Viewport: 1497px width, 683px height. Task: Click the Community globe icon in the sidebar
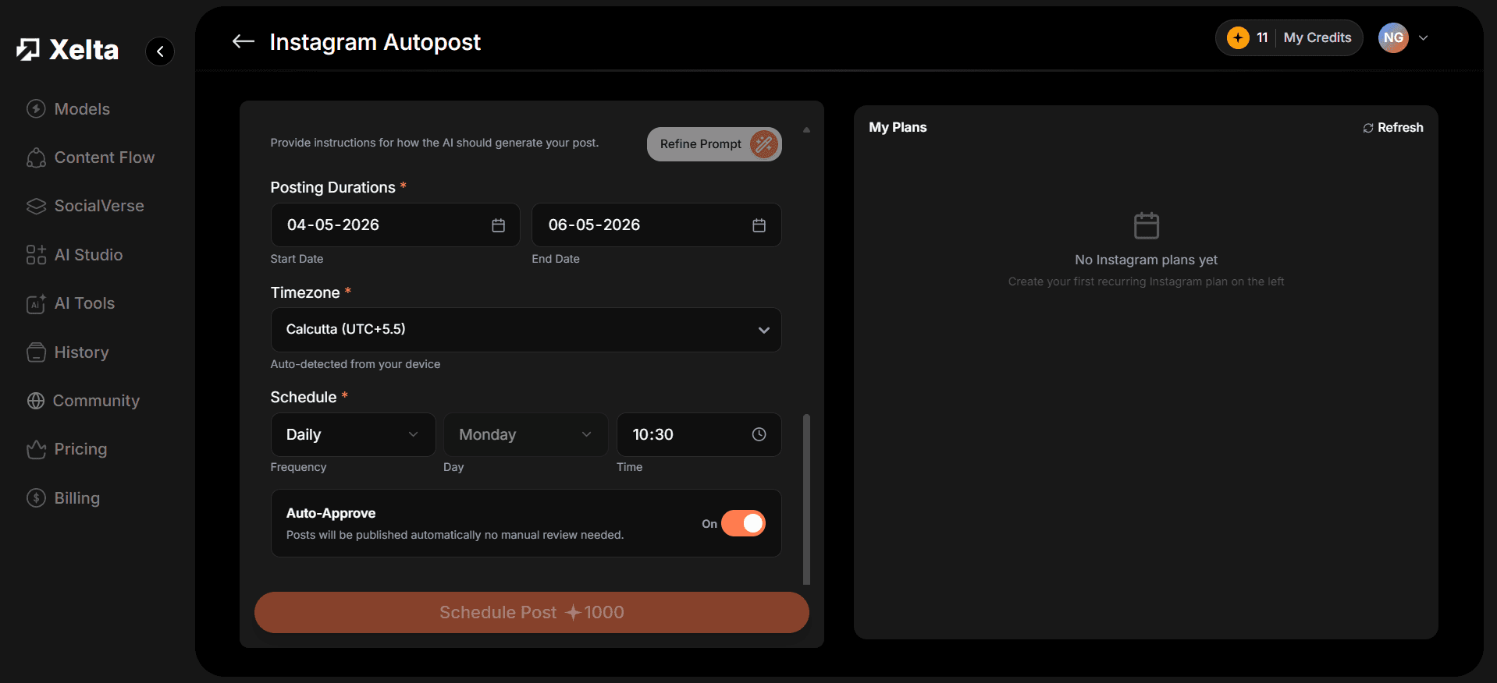36,401
